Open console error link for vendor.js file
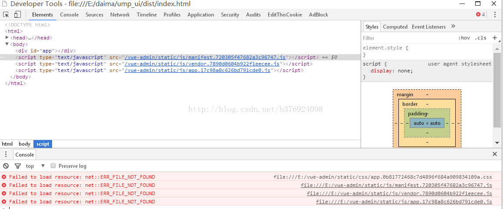503x209 pixels. click(x=399, y=194)
